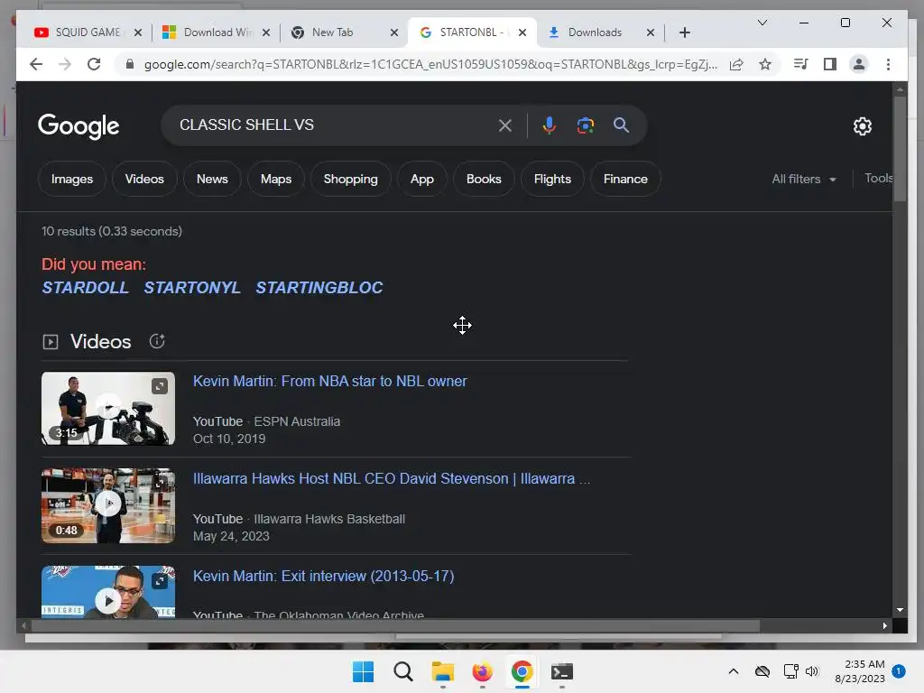Open the tab search chevron
The width and height of the screenshot is (924, 693).
tap(762, 23)
